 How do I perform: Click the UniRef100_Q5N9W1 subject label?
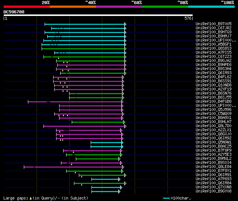(213, 142)
